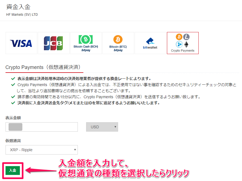
Task: Click the note about 15分以内 invoice validity
Action: [109, 97]
